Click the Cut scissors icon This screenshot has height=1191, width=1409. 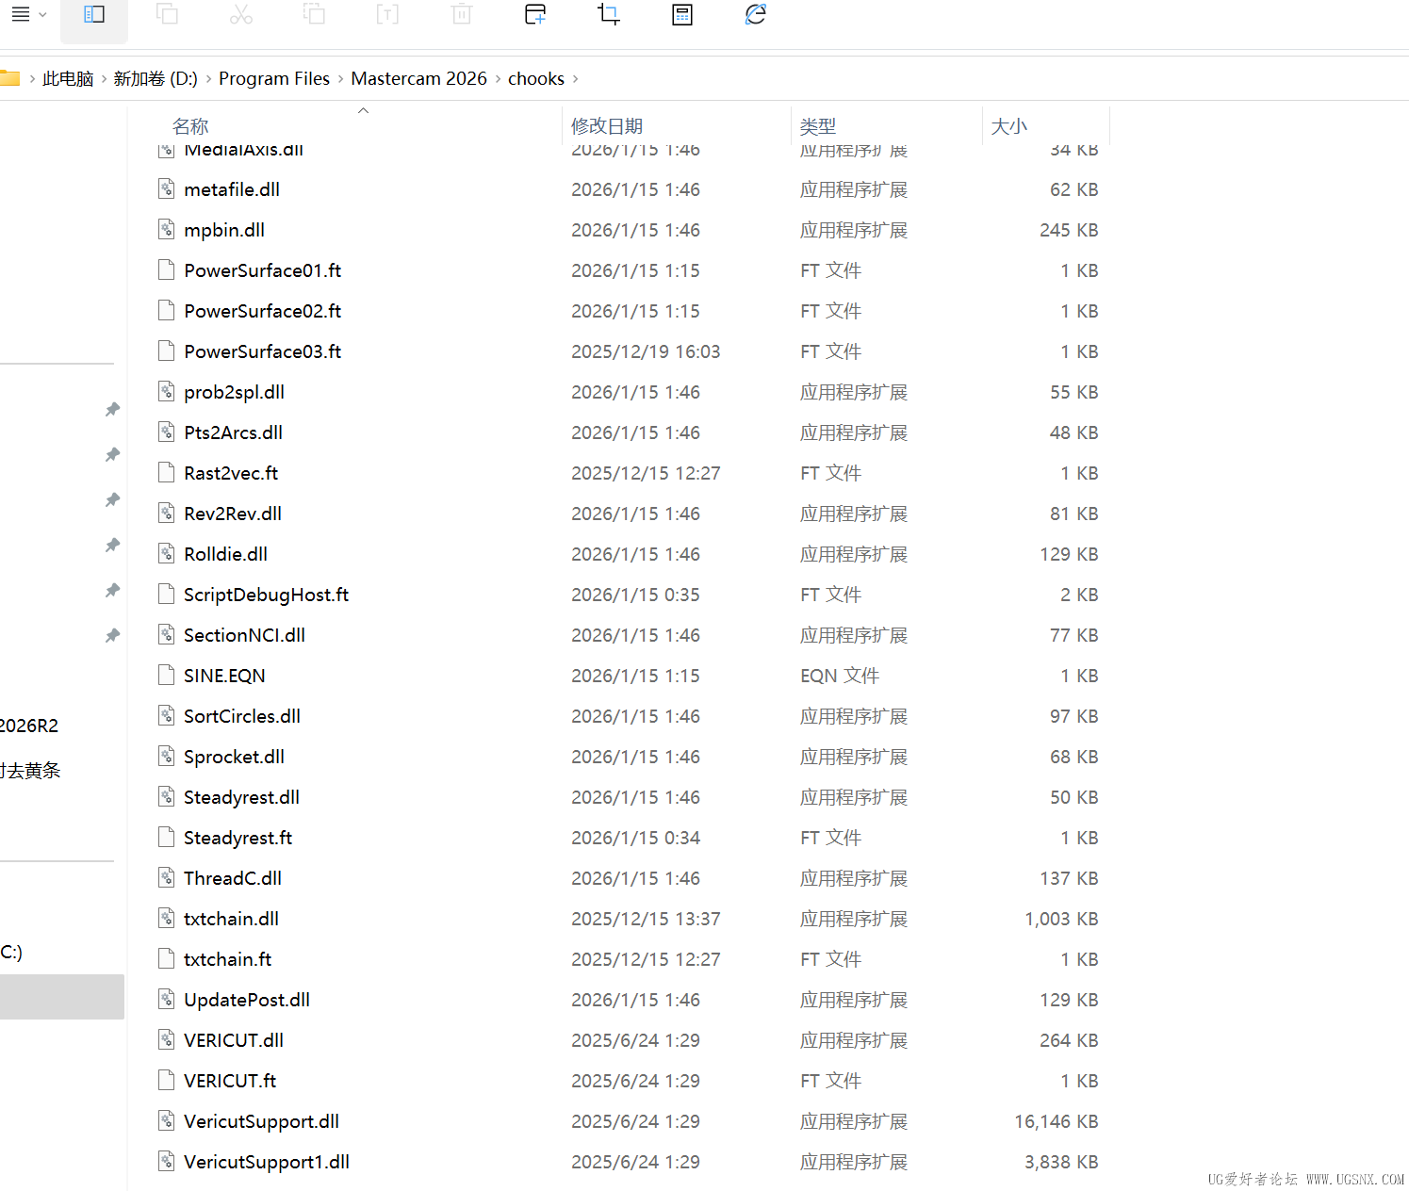241,14
